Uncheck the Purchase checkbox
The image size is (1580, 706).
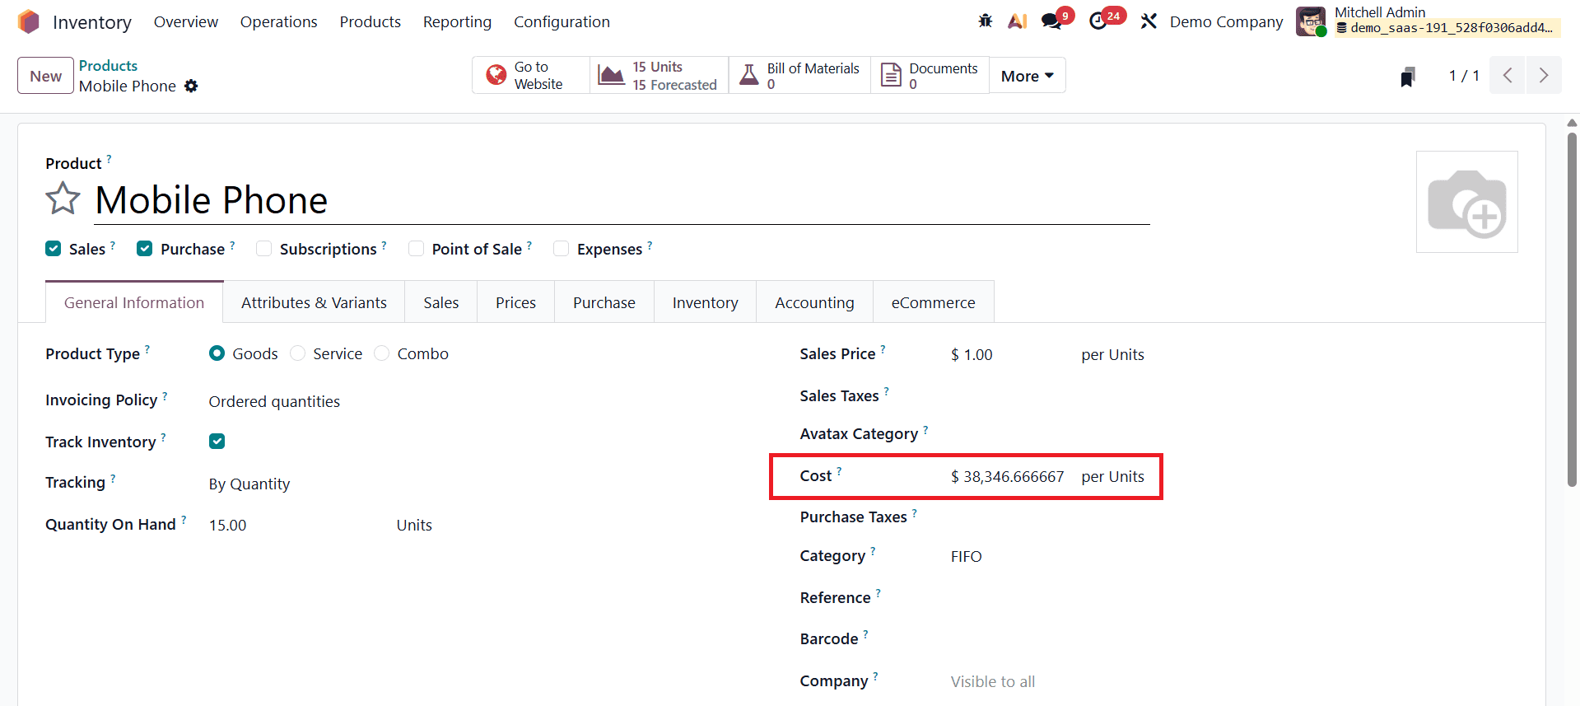145,249
